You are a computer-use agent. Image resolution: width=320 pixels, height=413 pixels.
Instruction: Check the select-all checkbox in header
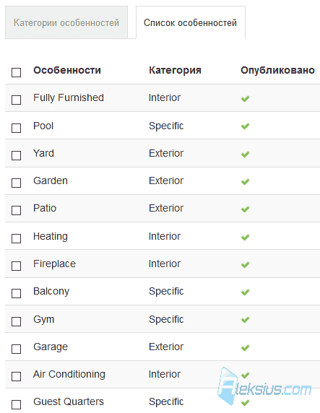[16, 72]
